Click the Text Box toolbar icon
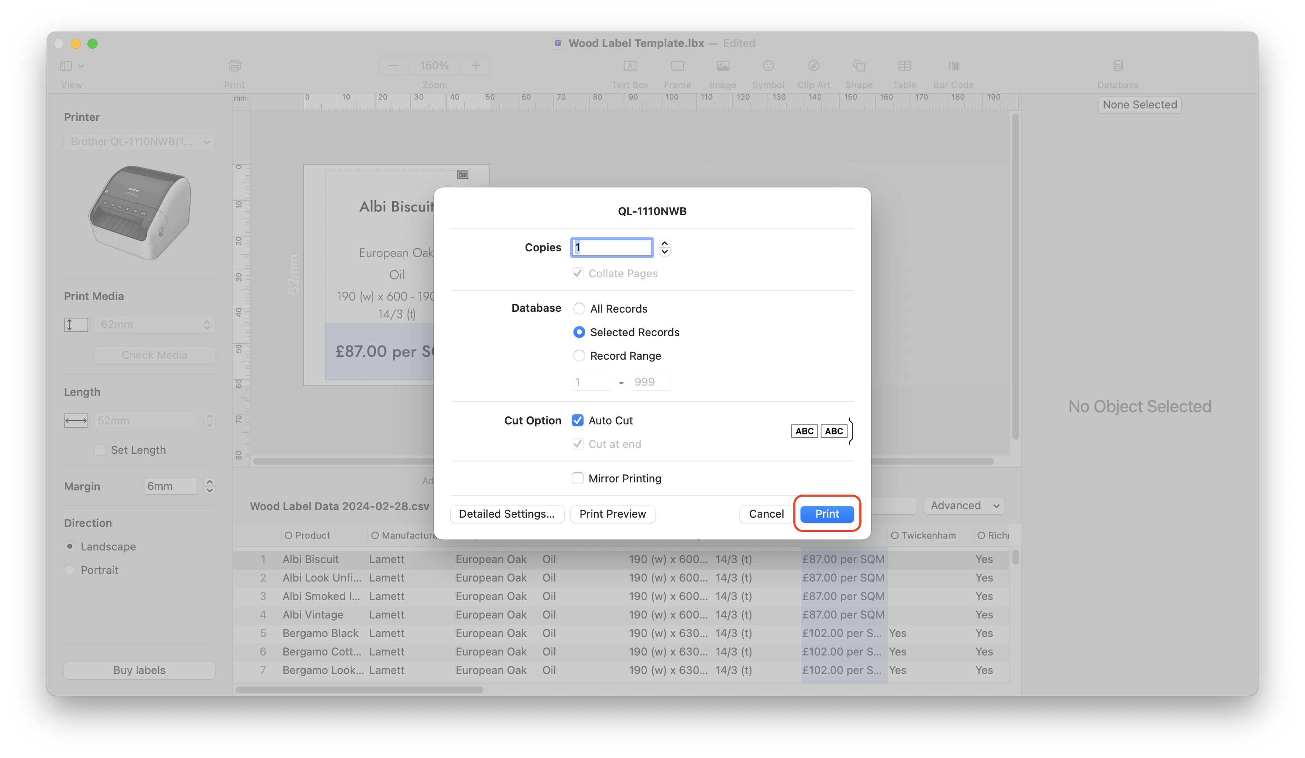Viewport: 1305px width, 758px height. pos(629,66)
